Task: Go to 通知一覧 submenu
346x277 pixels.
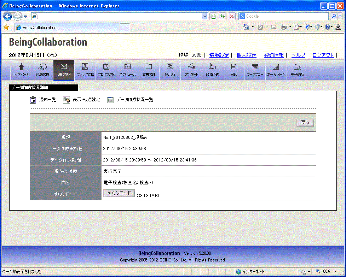Action: [x=43, y=100]
